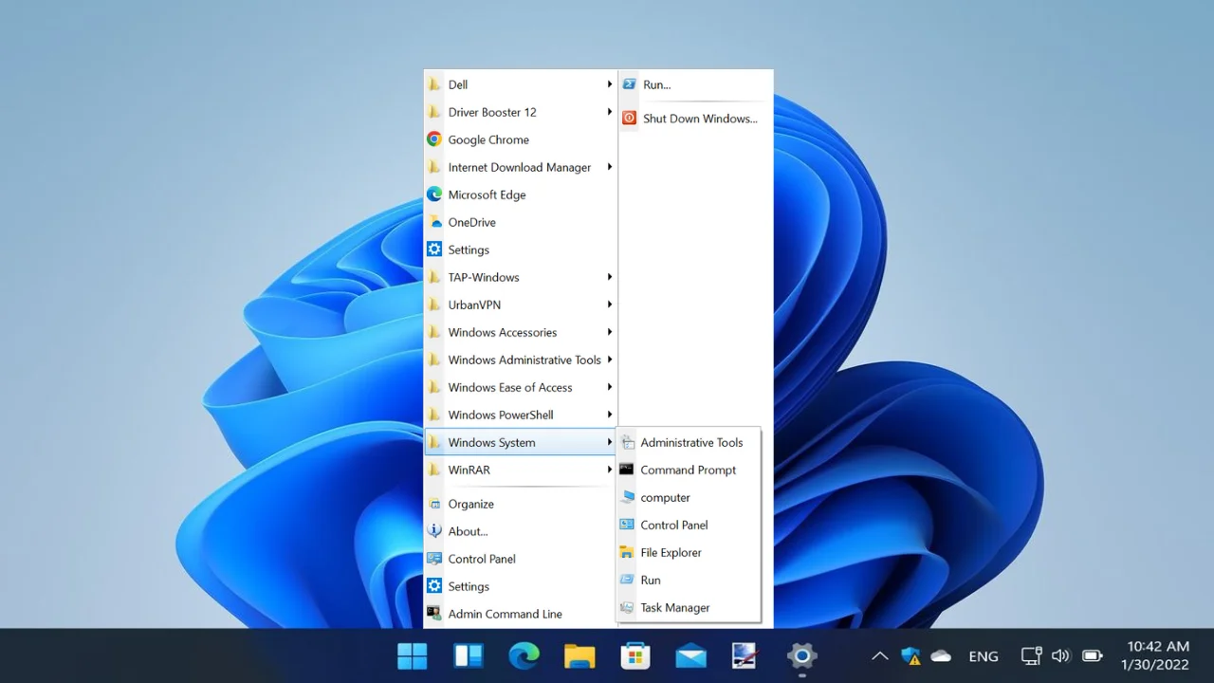Open the Windows Start button on taskbar
The width and height of the screenshot is (1214, 683).
point(413,655)
